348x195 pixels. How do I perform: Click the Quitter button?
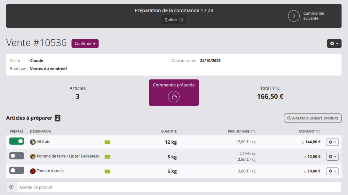tap(174, 20)
